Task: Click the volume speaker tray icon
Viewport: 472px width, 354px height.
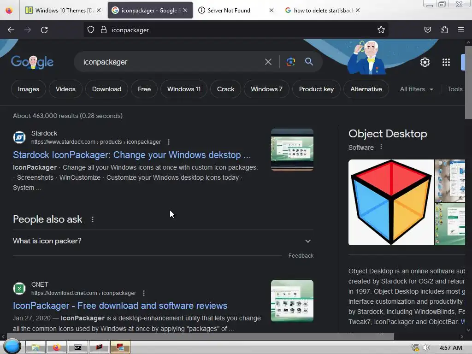Action: pos(426,348)
